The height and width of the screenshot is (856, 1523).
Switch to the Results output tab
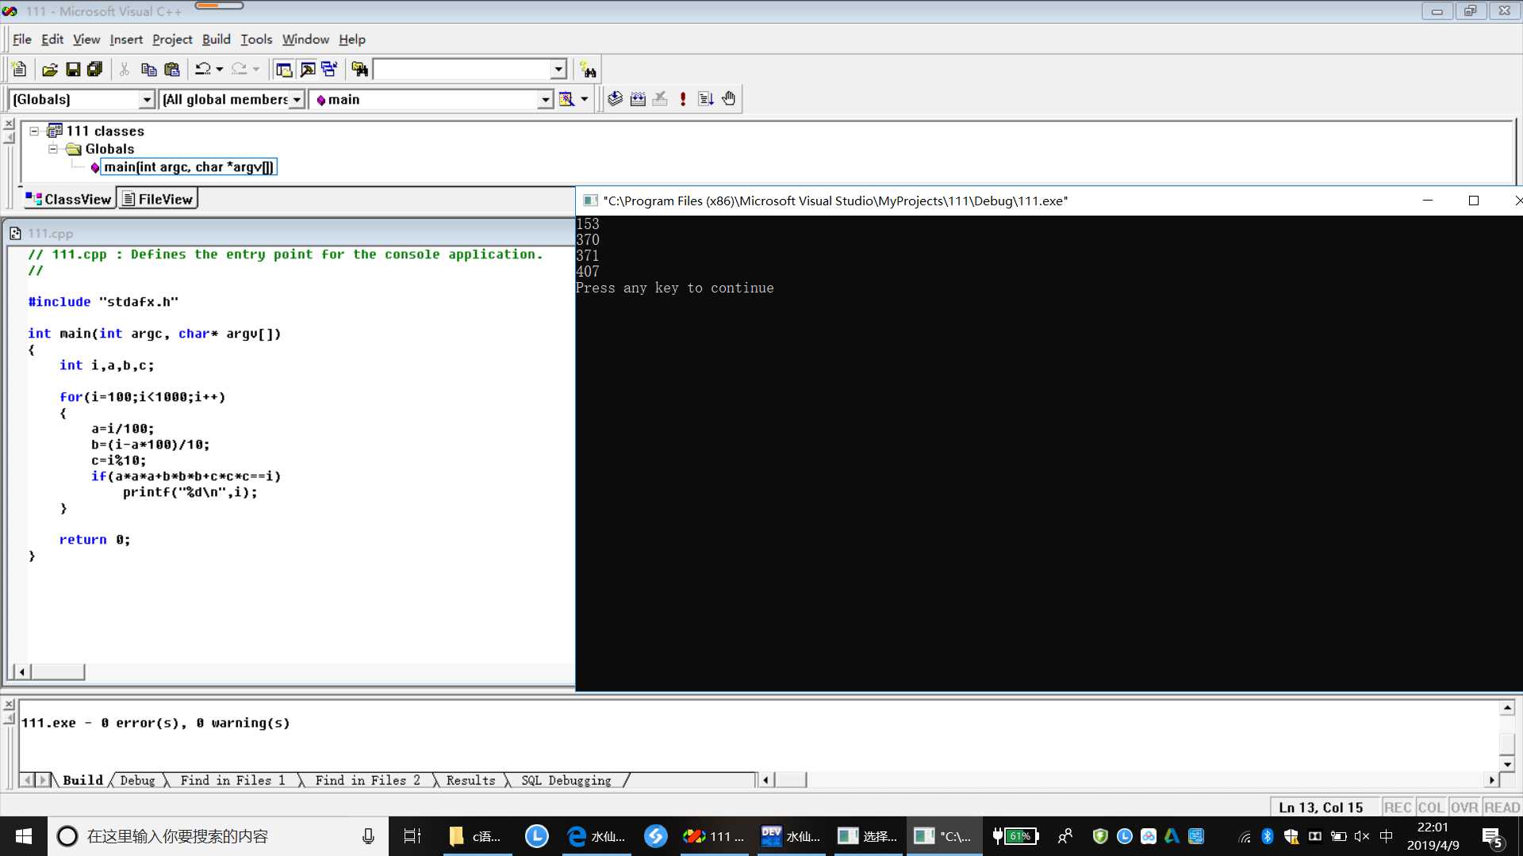pyautogui.click(x=470, y=781)
